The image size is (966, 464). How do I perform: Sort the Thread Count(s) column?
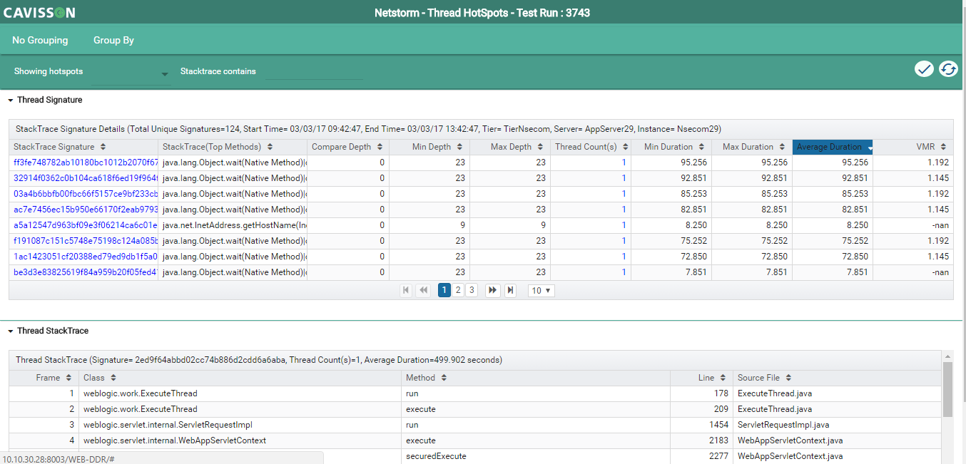[626, 147]
